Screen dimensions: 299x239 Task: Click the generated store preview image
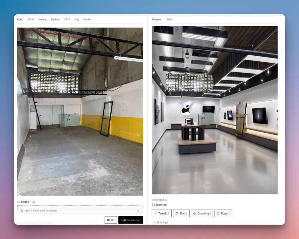point(215,110)
